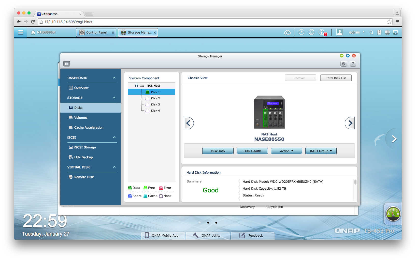The width and height of the screenshot is (416, 260).
Task: Go to first desktop page dot
Action: [x=200, y=222]
